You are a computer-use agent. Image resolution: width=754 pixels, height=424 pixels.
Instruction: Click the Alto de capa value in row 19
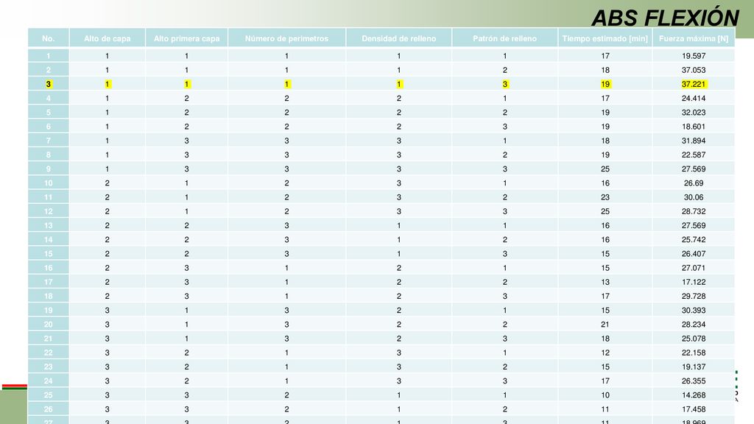108,311
